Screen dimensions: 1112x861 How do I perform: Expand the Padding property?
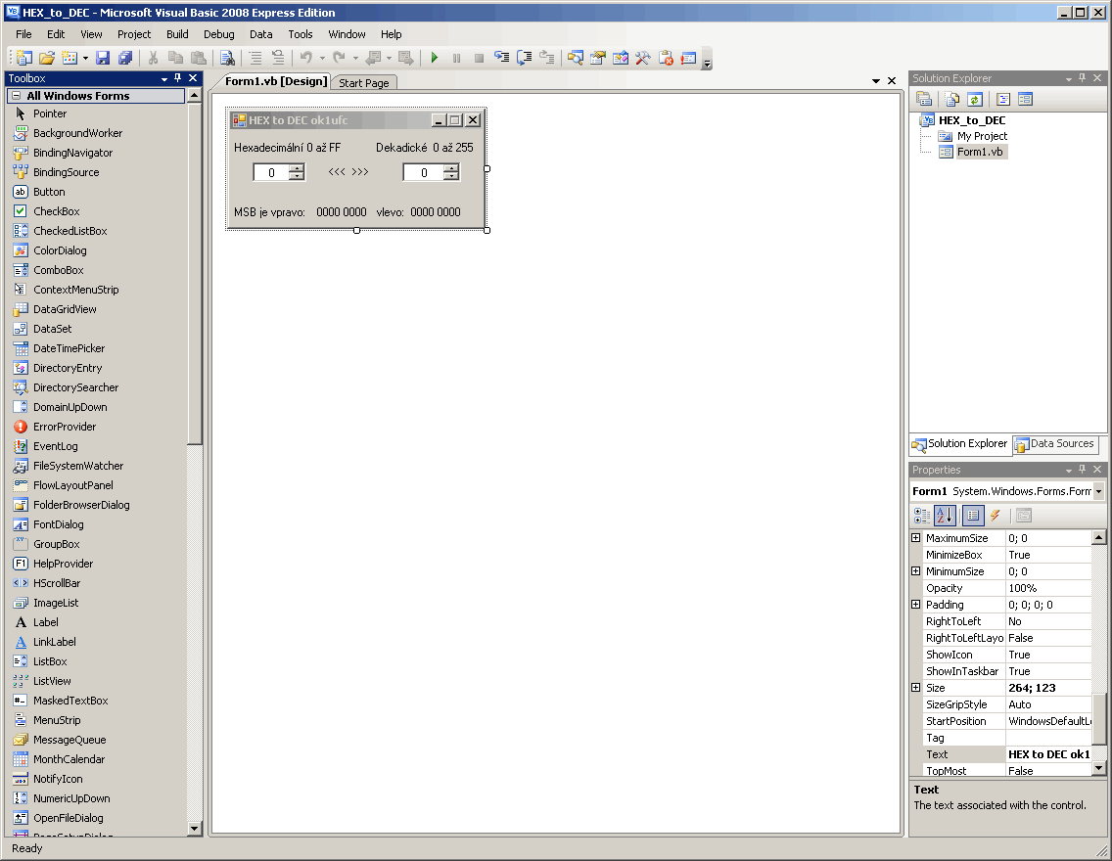coord(916,605)
